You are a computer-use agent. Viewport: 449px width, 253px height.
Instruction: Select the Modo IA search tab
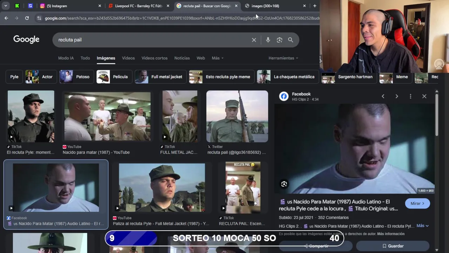point(66,58)
